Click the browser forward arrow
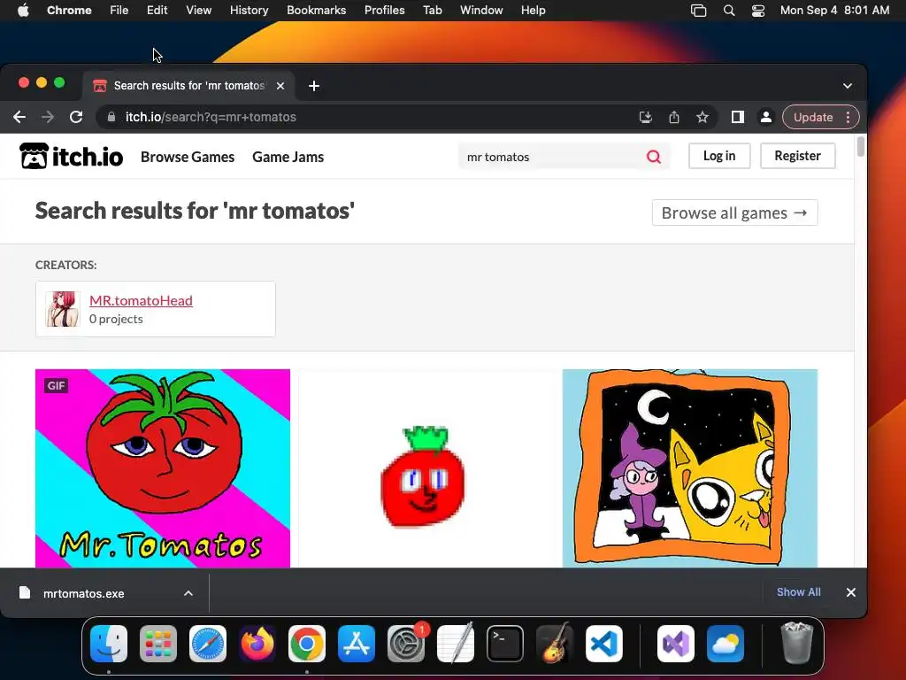This screenshot has width=906, height=680. (x=48, y=118)
